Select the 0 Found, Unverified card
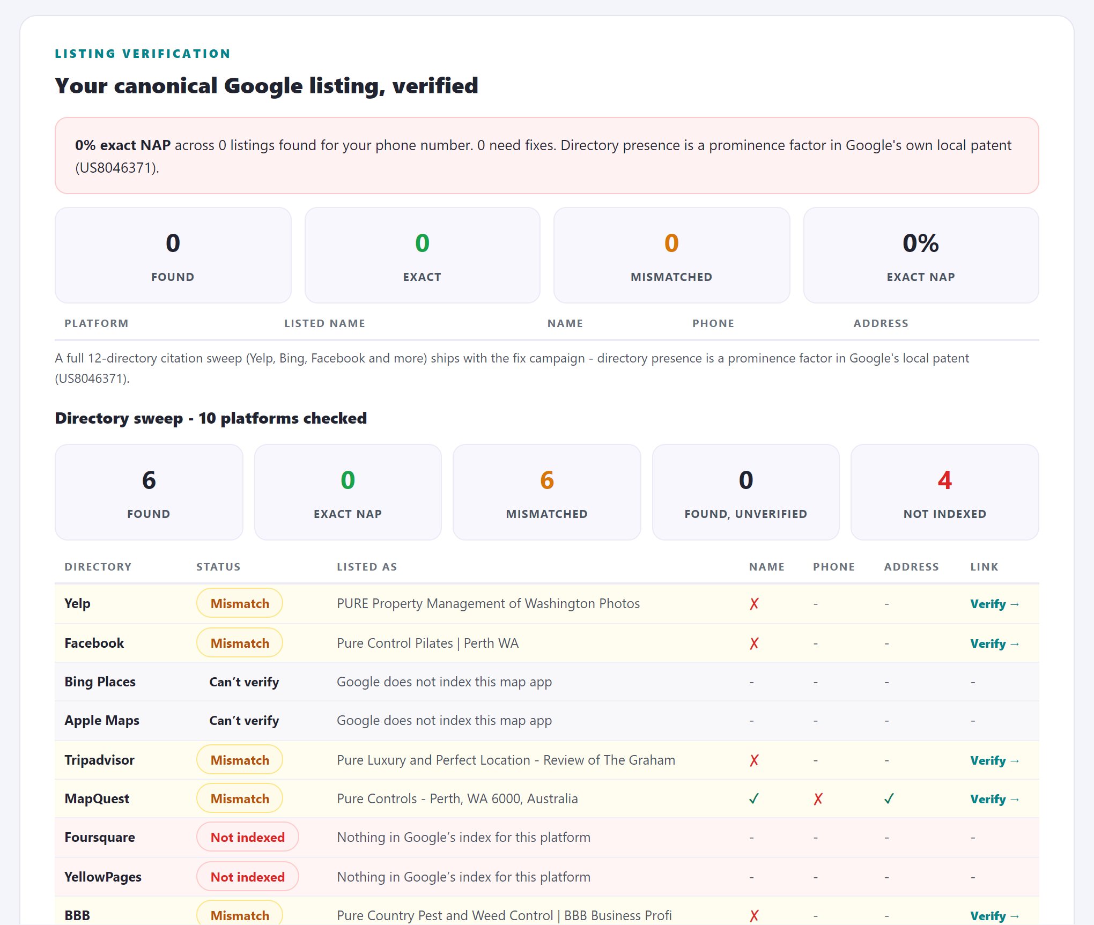The width and height of the screenshot is (1094, 925). 746,492
